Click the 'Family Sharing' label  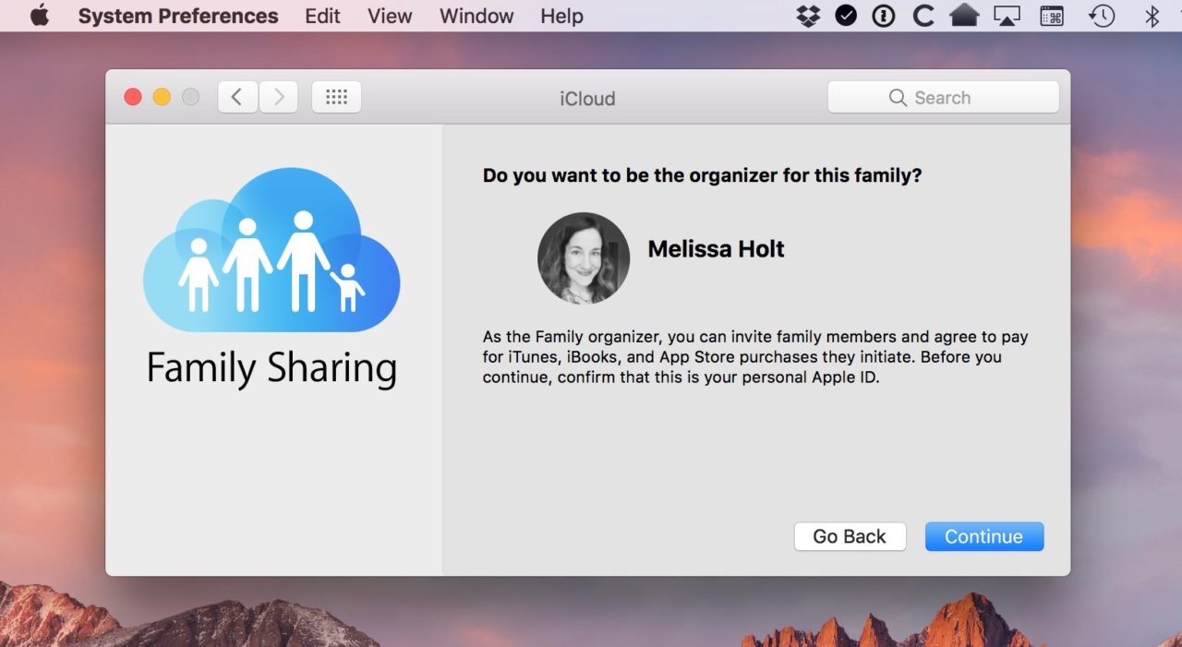coord(271,367)
